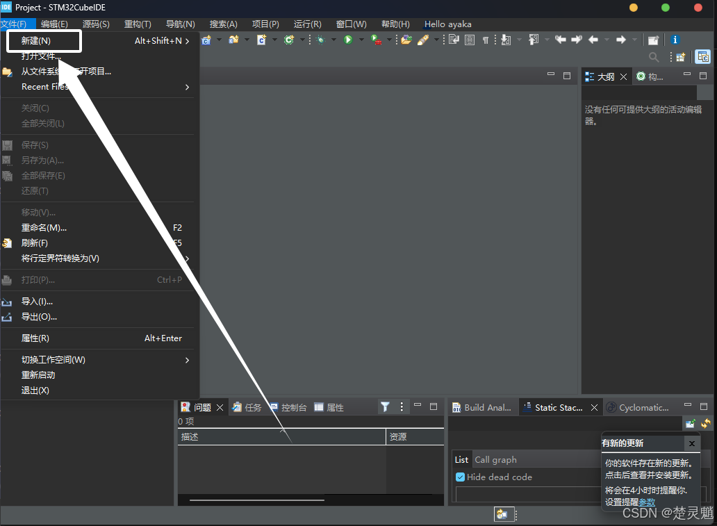Open dropdown next to Debug icon

click(333, 40)
